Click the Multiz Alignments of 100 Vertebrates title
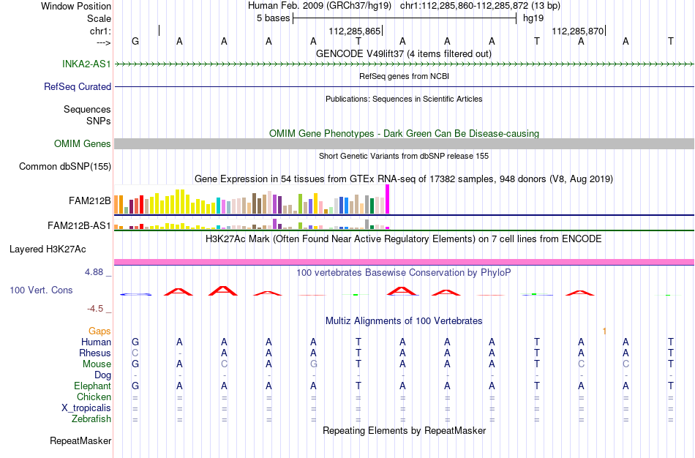Viewport: 695px width, 458px height. click(404, 320)
